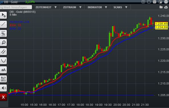This screenshot has width=169, height=108.
Task: Click the chart app icon beside DB - Gold
Action: click(x=2, y=2)
